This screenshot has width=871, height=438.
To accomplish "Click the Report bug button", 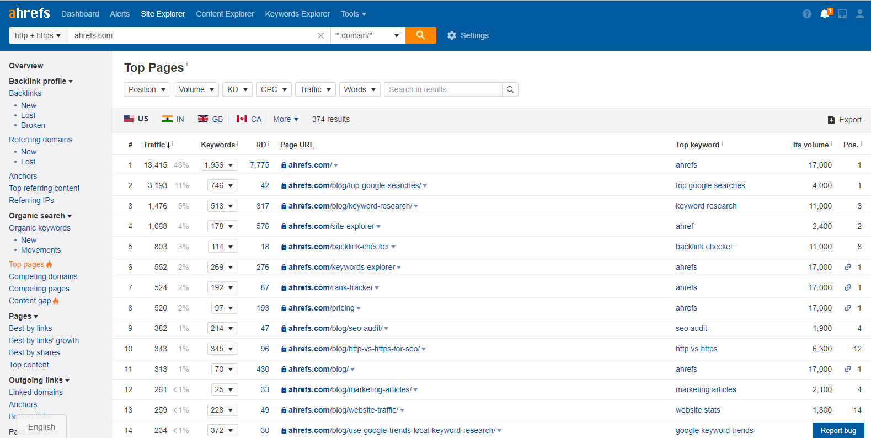I will coord(838,430).
